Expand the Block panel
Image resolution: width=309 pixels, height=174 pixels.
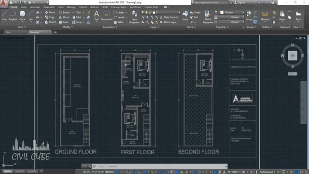point(191,27)
